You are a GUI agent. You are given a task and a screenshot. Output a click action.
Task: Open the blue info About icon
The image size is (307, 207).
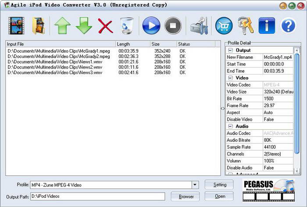click(267, 25)
